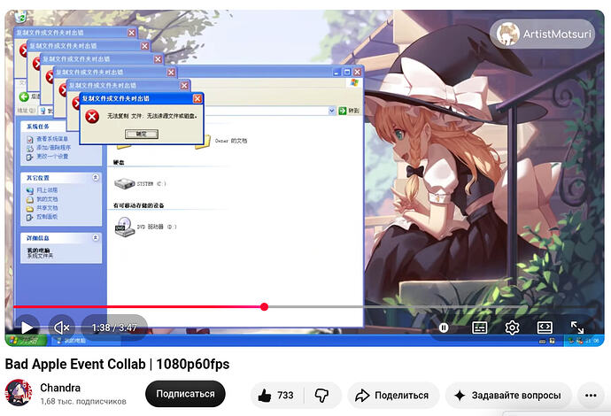Click the SYSTEM (C:) drive icon in the video
The image size is (611, 416).
124,183
